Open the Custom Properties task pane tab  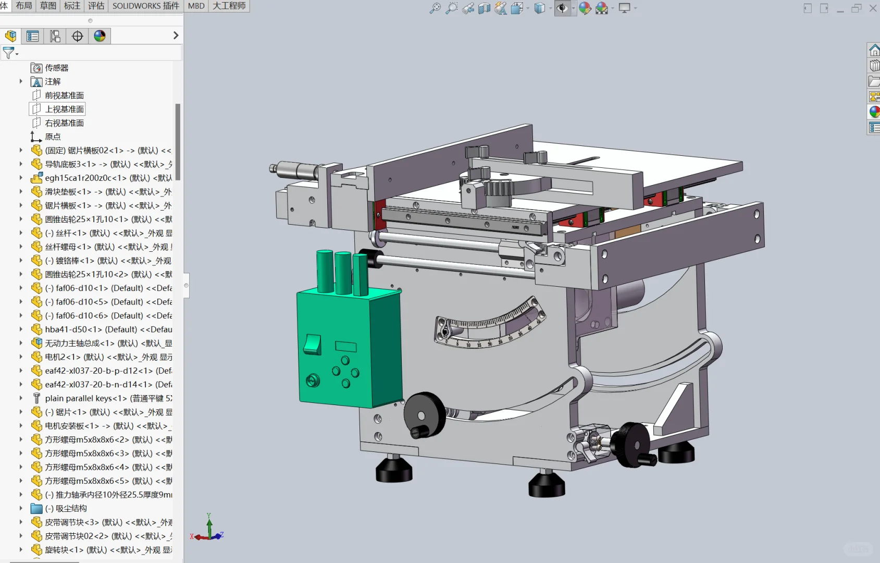[x=874, y=128]
